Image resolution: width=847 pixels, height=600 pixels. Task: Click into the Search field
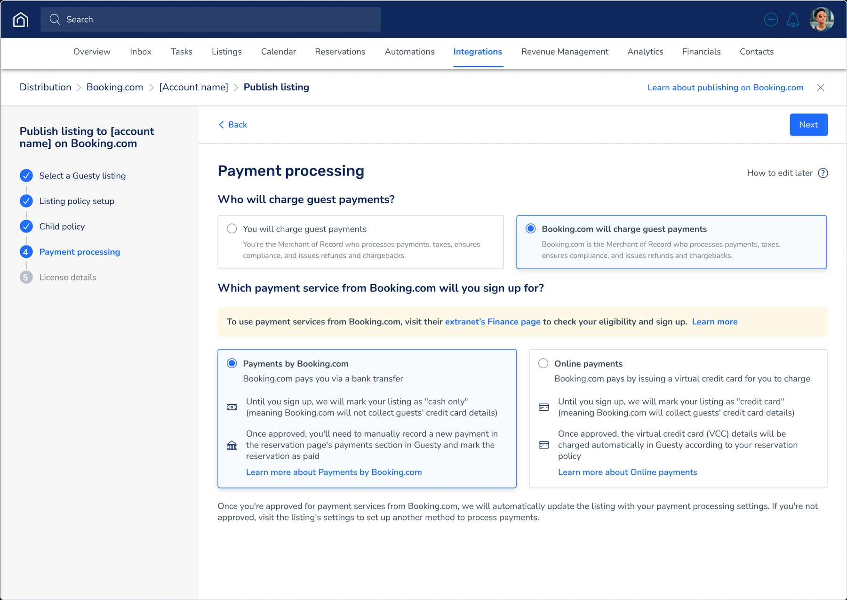(211, 19)
